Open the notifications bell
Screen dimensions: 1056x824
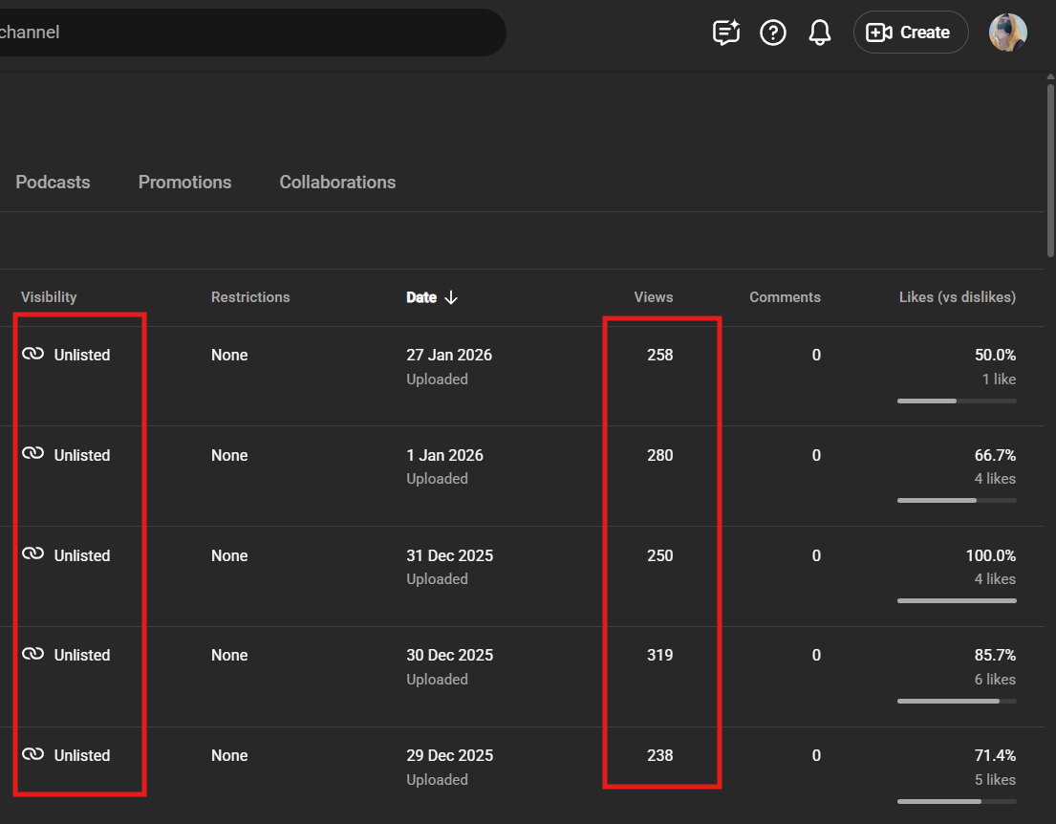[x=819, y=33]
